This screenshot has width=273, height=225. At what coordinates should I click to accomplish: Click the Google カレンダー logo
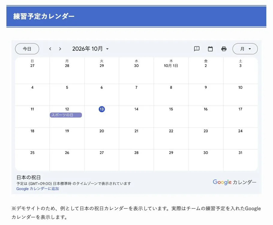click(234, 182)
